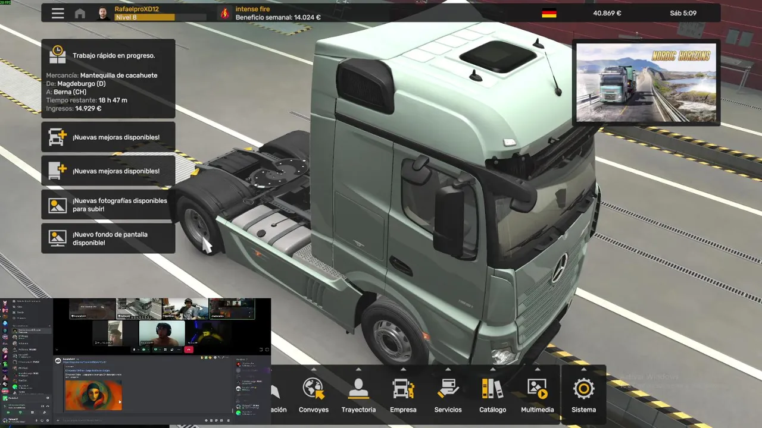
Task: Select the seated gray-shirt user's video tile
Action: click(x=185, y=309)
